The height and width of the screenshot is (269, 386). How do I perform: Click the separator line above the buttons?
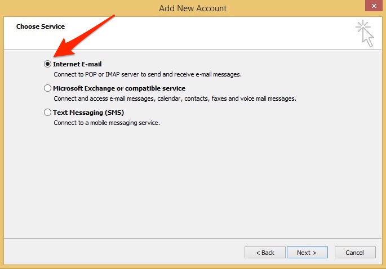(x=193, y=237)
